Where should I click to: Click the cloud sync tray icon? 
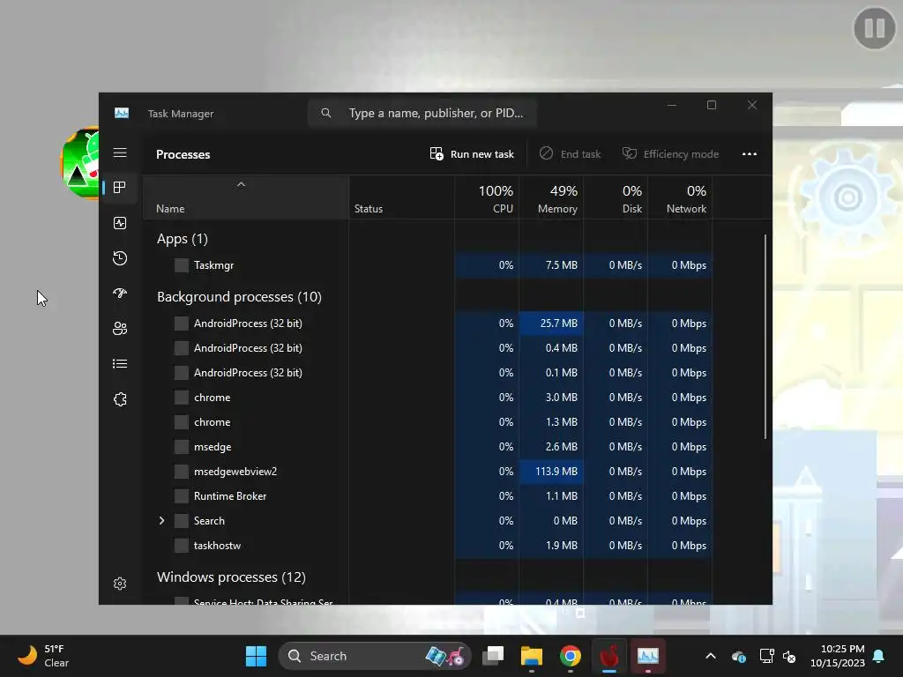[739, 656]
